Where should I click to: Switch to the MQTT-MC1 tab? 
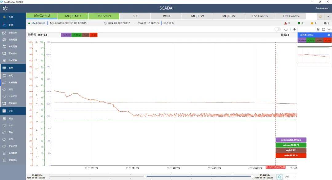[73, 16]
